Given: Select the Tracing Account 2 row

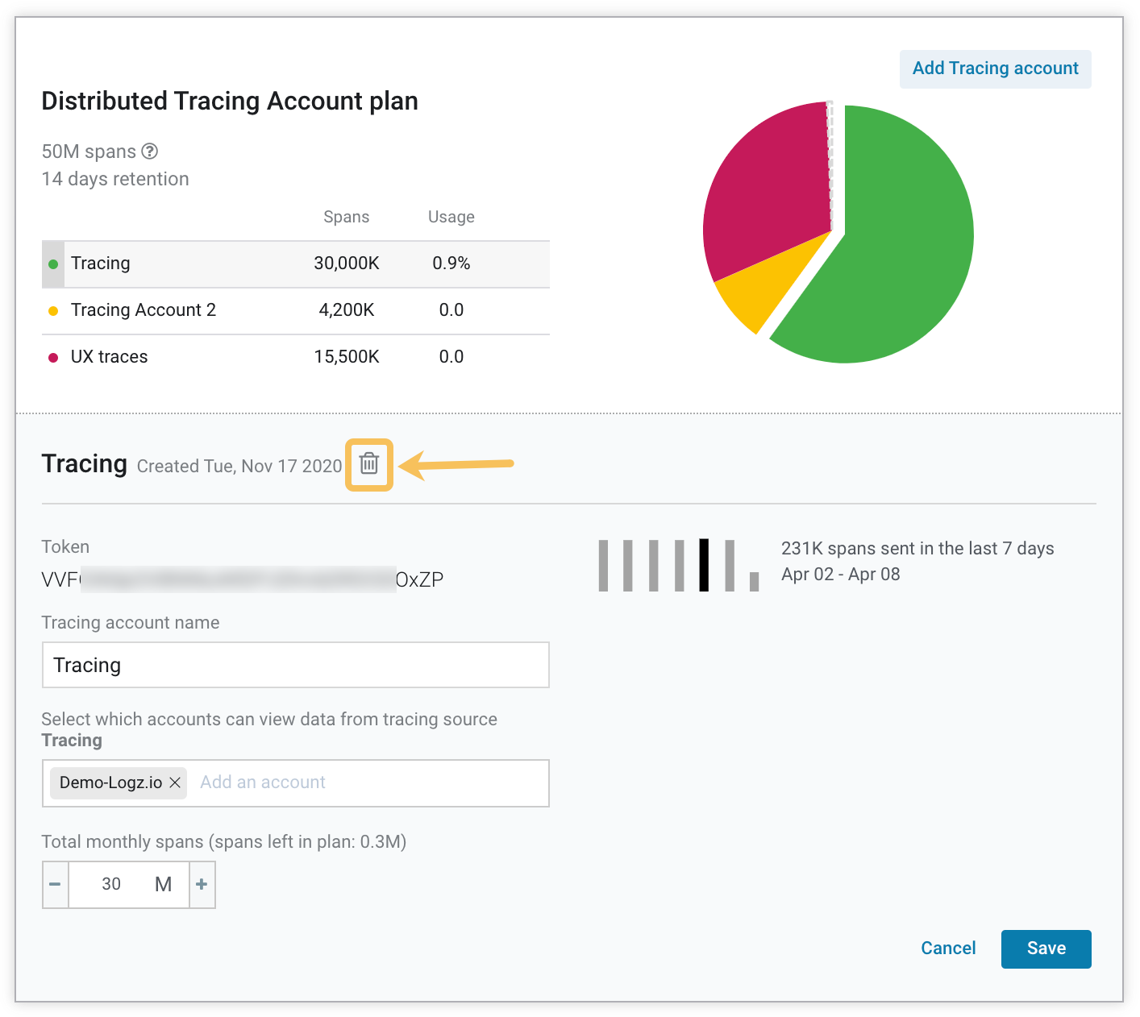Looking at the screenshot, I should [x=295, y=310].
